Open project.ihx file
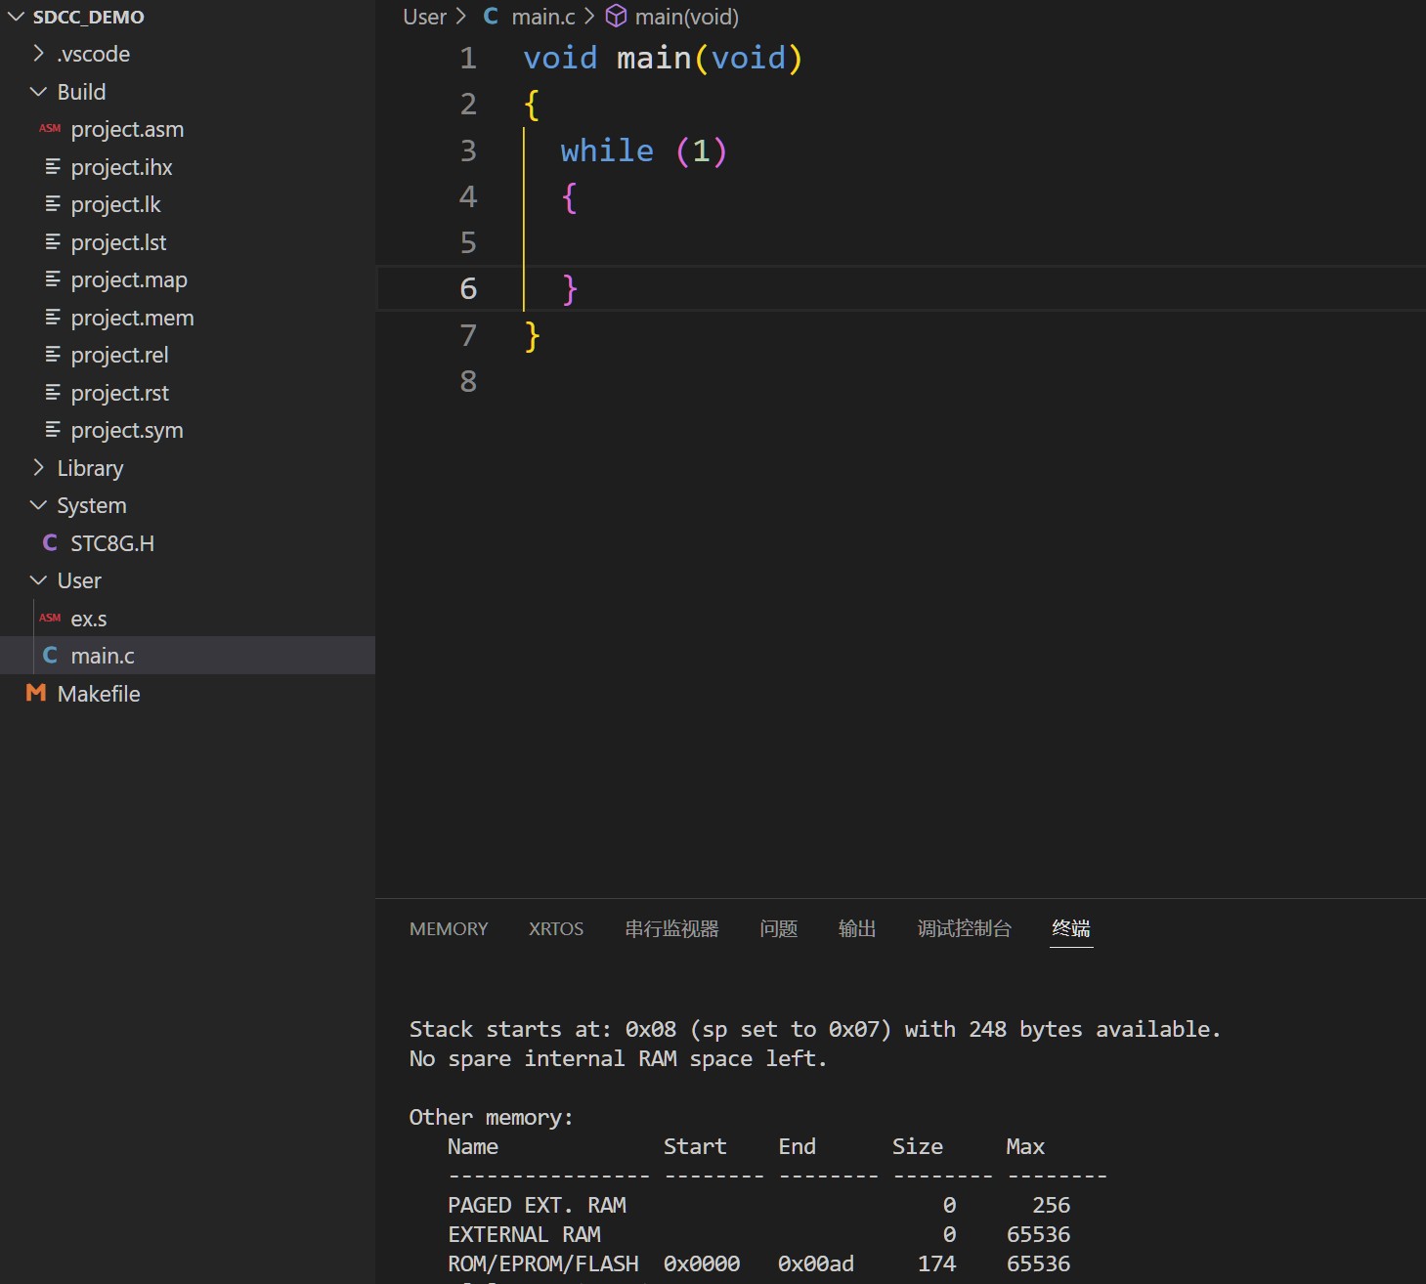Screen dimensions: 1426x1284 [x=121, y=167]
